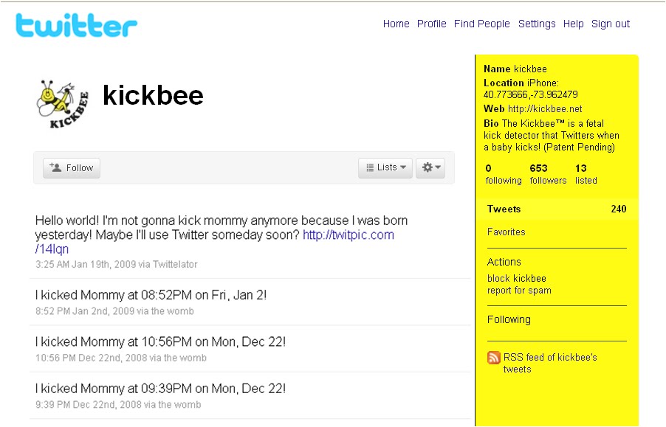Select tweet 'I kicked Mommy at 10:56PM'

(160, 341)
